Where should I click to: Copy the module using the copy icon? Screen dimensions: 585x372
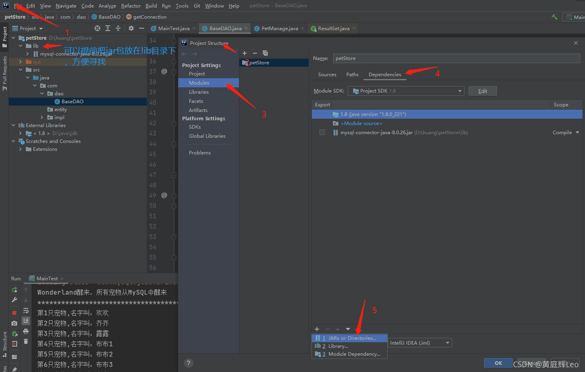tap(265, 53)
